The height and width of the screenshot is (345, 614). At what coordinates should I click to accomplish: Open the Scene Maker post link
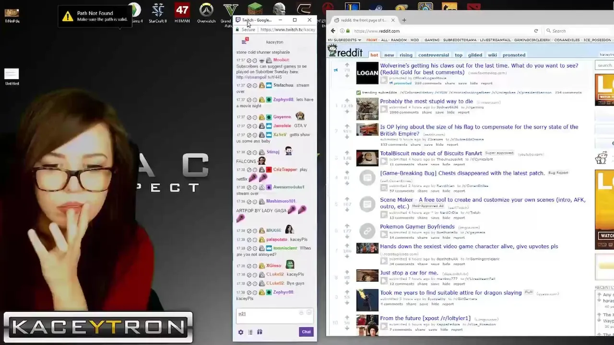tap(483, 203)
